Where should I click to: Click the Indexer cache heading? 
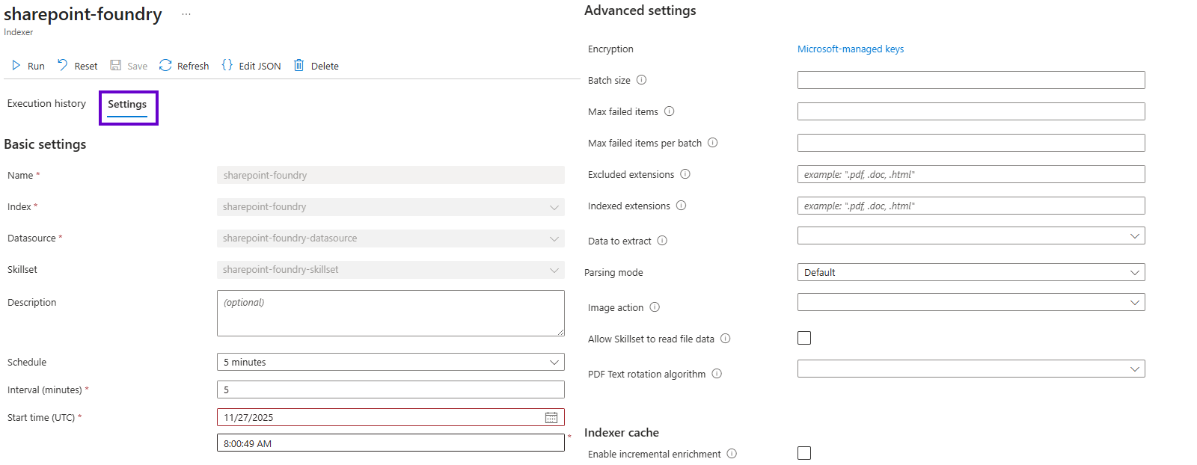click(x=622, y=433)
